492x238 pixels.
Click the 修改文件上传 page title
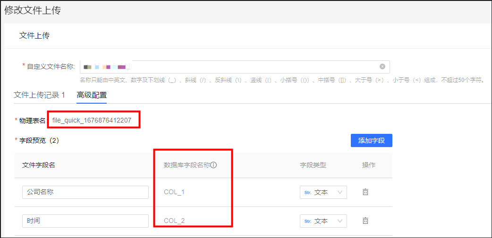(33, 10)
